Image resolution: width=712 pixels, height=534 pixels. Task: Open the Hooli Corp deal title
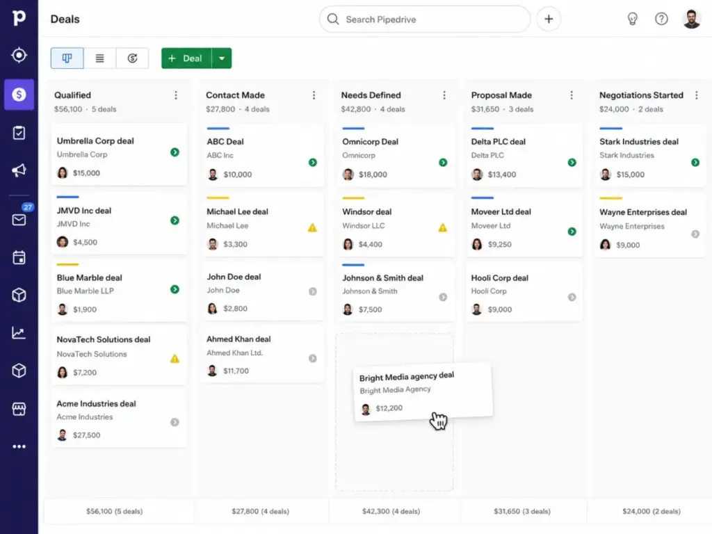499,278
